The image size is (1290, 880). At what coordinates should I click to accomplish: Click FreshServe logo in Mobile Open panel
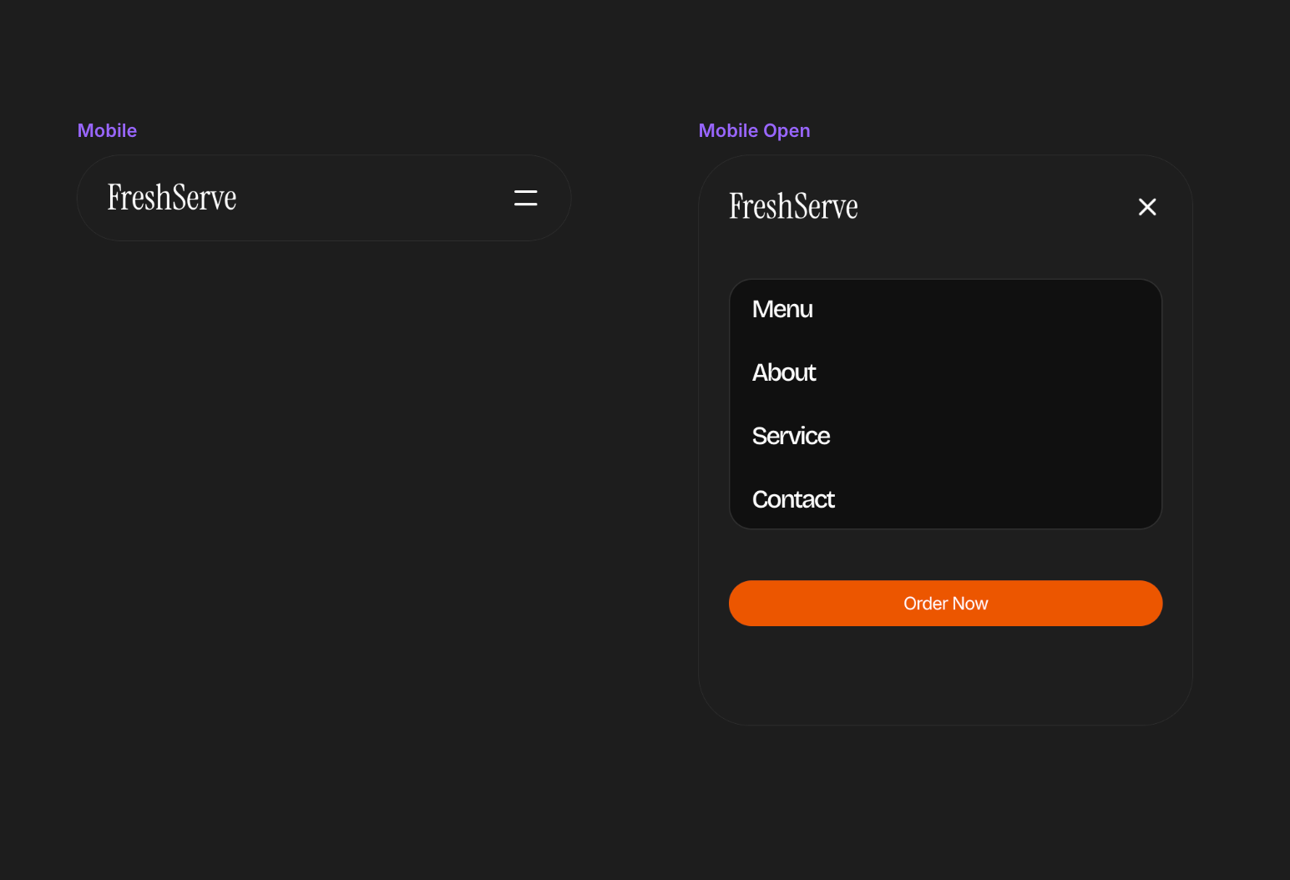coord(793,207)
